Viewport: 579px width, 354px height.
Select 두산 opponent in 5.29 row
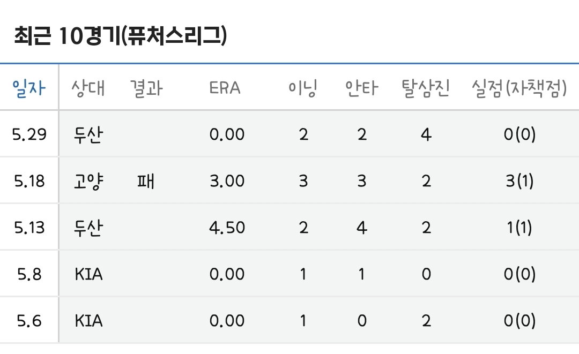[x=88, y=134]
